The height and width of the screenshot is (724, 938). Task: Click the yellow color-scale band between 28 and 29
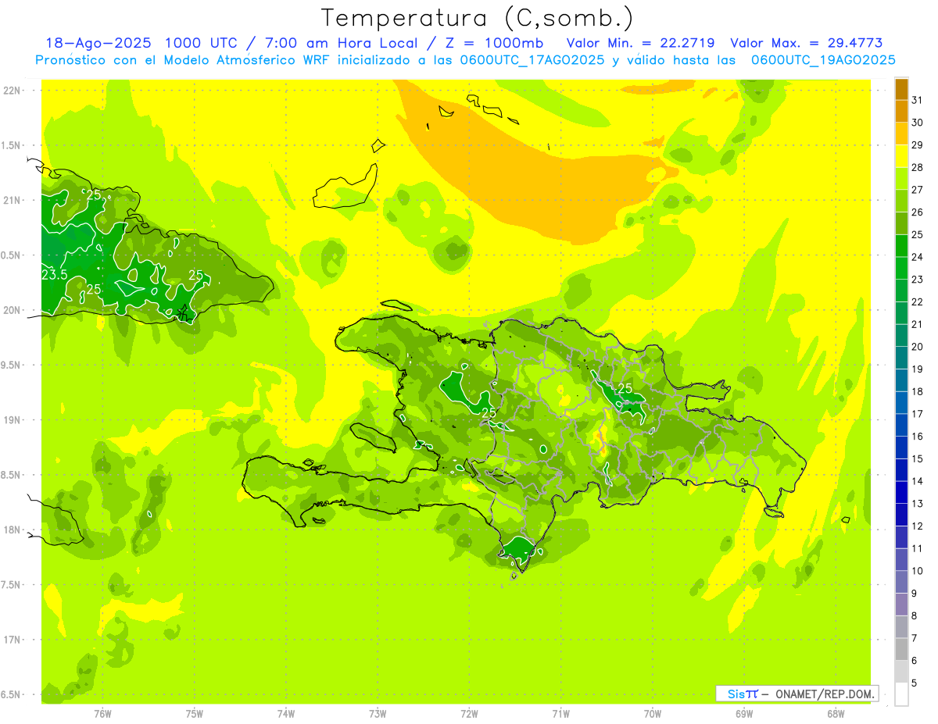[x=901, y=156]
